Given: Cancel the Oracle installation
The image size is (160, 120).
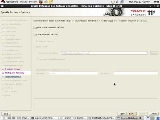Looking at the screenshot, I should tap(154, 114).
